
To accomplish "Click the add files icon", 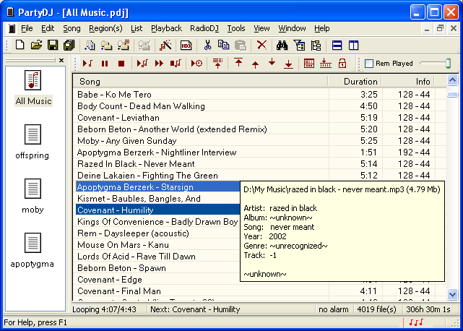I will click(90, 46).
